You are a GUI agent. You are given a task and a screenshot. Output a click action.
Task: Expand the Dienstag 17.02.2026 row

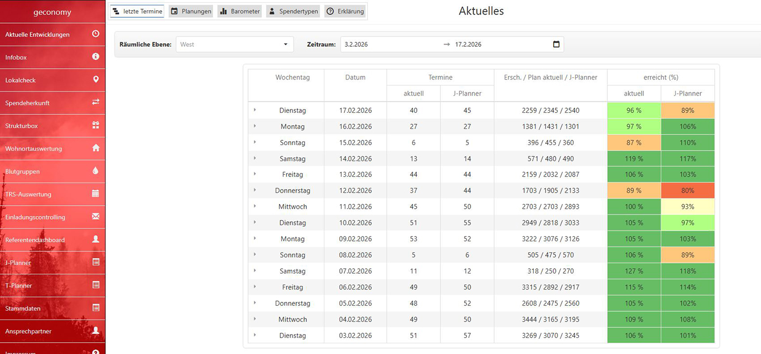[x=255, y=110]
